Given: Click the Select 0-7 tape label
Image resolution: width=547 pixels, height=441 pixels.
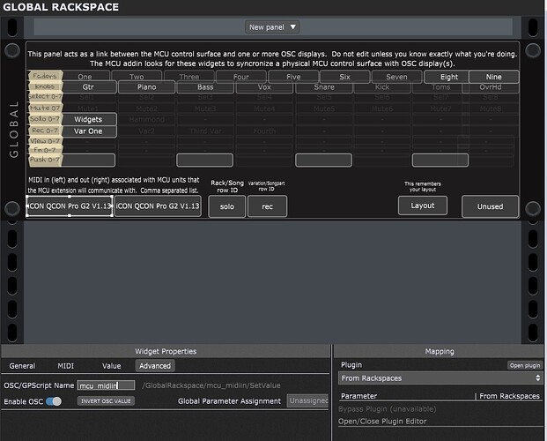Looking at the screenshot, I should [x=45, y=96].
